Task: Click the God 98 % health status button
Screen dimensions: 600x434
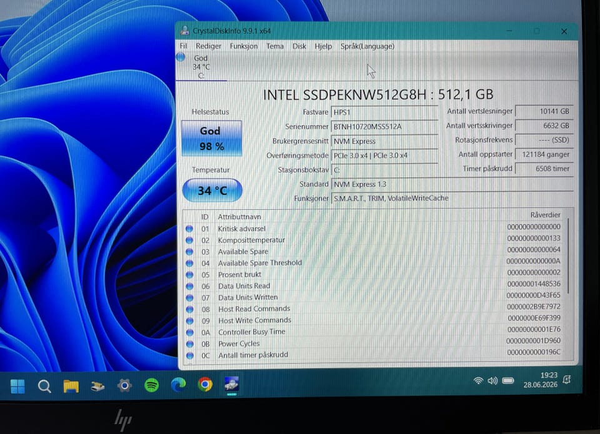Action: coord(212,139)
